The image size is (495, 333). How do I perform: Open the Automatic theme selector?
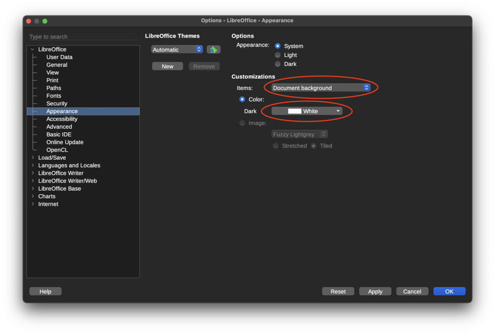(x=177, y=49)
